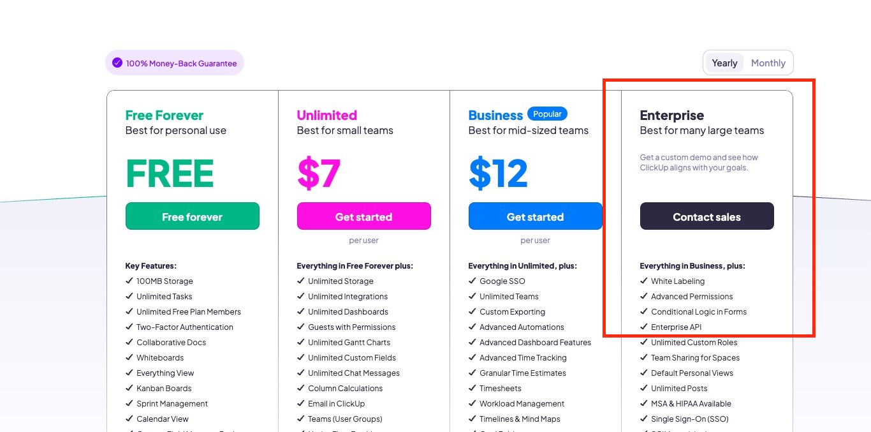Click the Contact sales button
The width and height of the screenshot is (871, 432).
(x=706, y=216)
